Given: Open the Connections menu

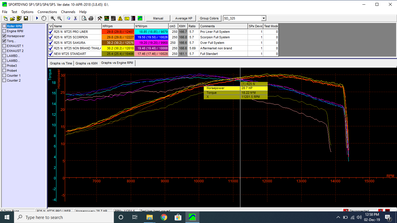Looking at the screenshot, I should pos(47,12).
